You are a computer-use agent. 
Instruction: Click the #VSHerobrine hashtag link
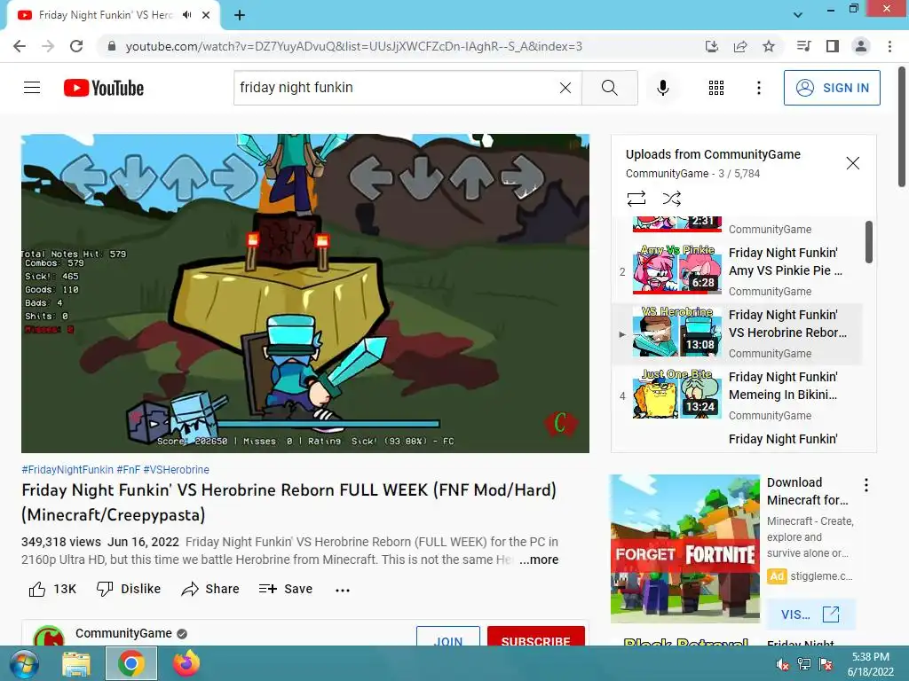point(177,470)
